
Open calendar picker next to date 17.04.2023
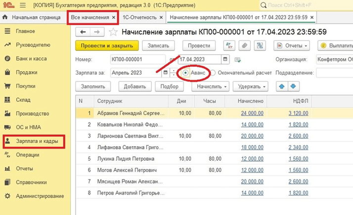point(225,59)
